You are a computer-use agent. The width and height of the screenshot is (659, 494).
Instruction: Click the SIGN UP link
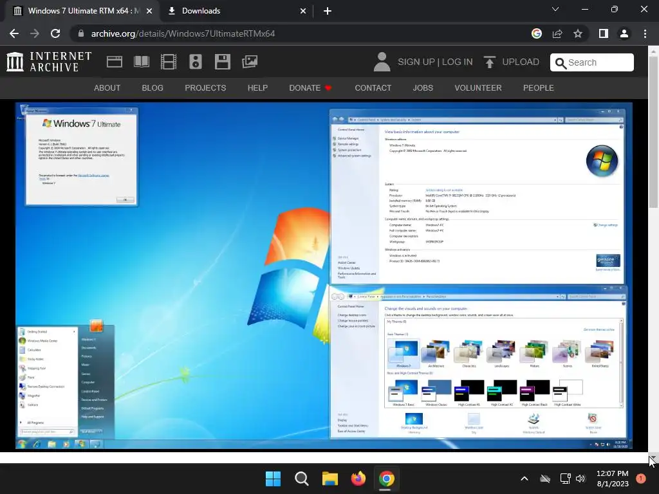[416, 62]
